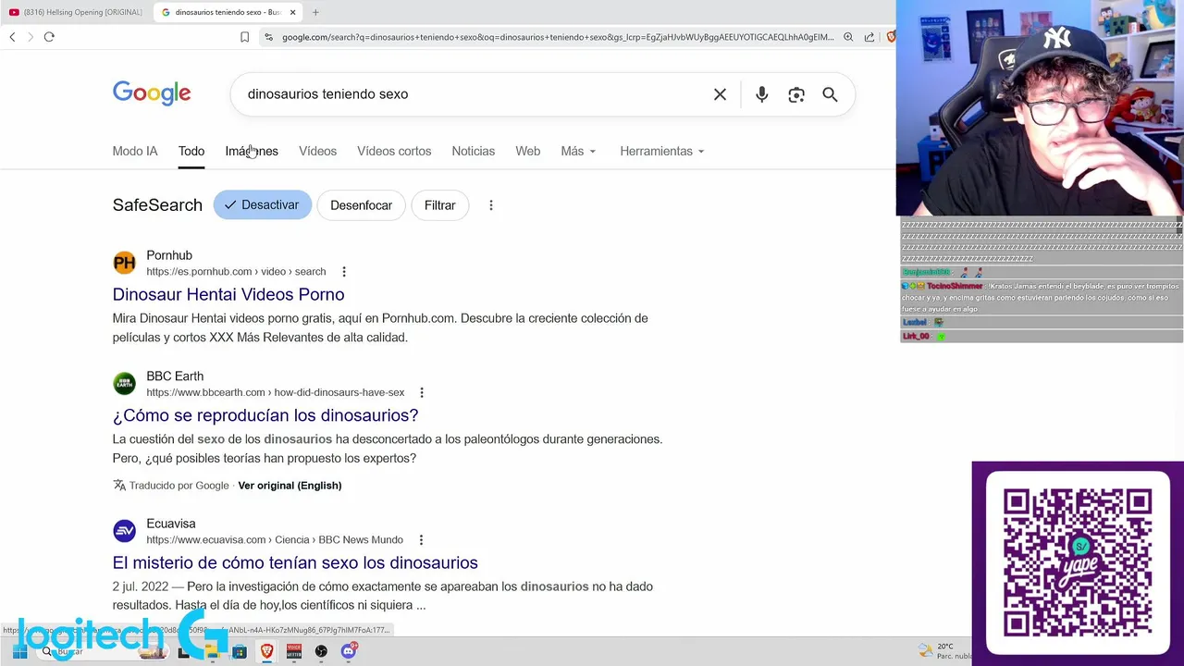Click the weather widget in the taskbar tray
Viewport: 1184px width, 666px height.
click(943, 651)
